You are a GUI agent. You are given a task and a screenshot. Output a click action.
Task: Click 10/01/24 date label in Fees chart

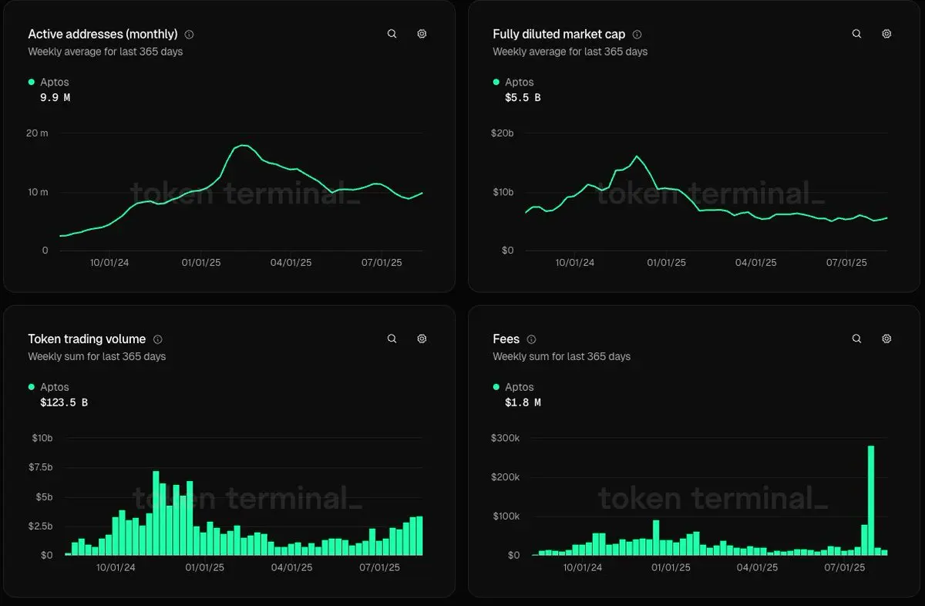pyautogui.click(x=582, y=567)
